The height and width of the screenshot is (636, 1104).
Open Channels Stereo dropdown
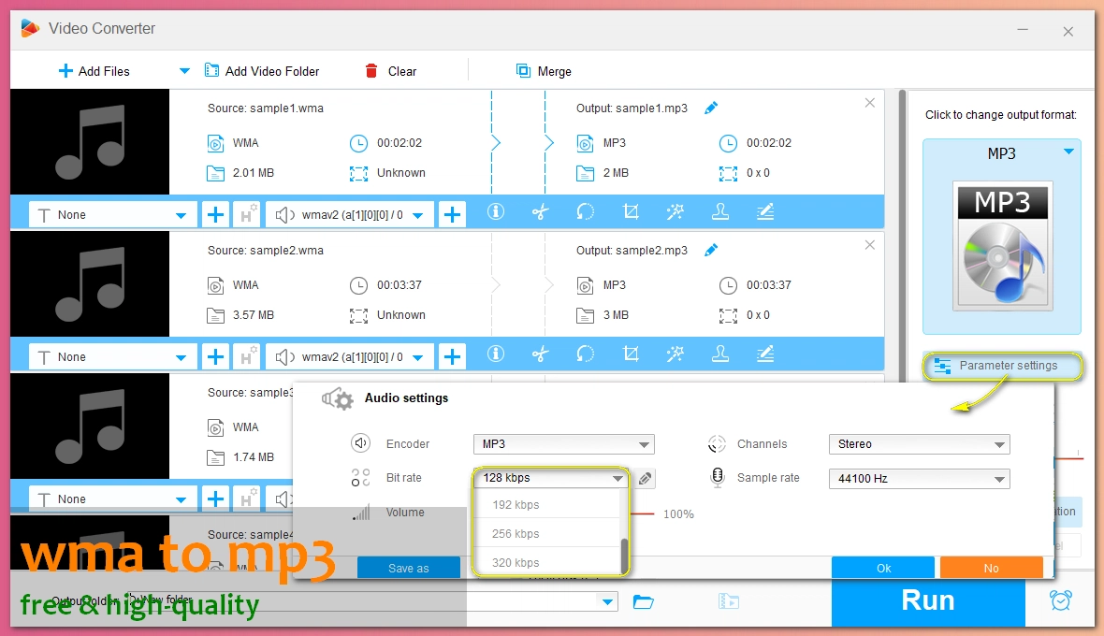coord(920,444)
